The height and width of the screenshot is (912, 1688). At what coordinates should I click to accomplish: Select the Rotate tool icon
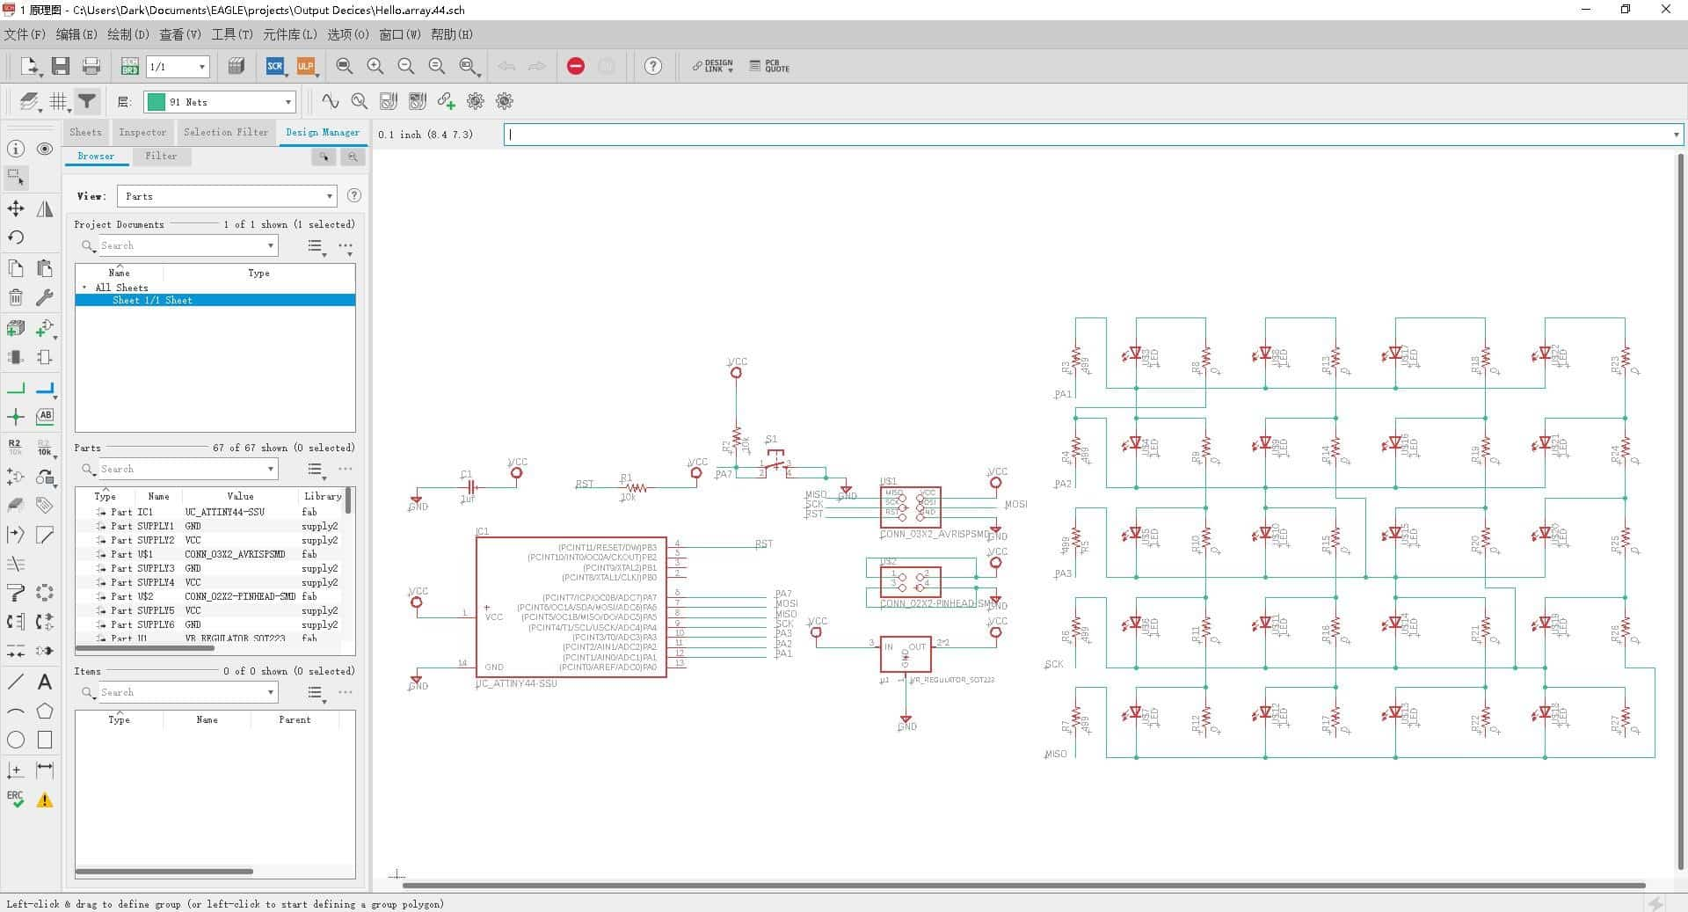[16, 237]
